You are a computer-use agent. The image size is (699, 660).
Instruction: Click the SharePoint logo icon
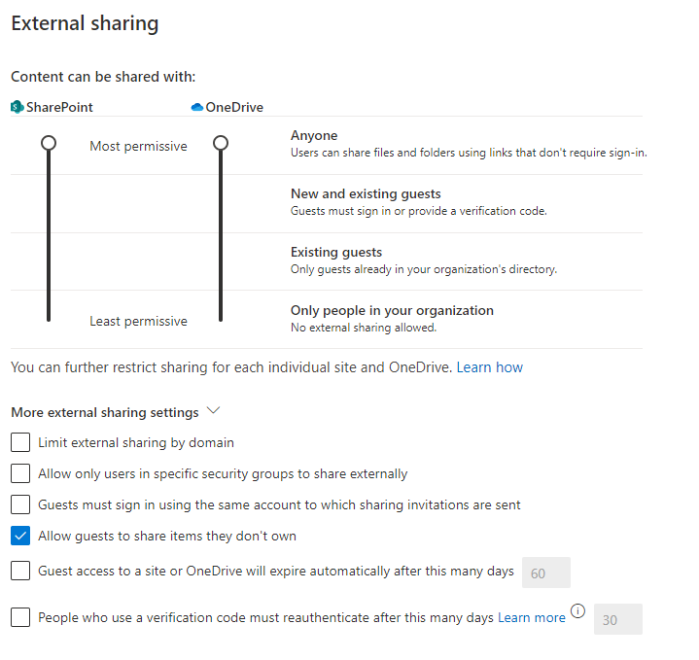point(17,107)
